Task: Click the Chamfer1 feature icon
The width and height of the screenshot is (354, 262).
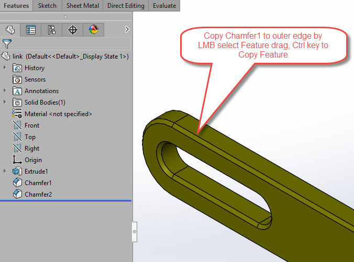Action: tap(17, 183)
